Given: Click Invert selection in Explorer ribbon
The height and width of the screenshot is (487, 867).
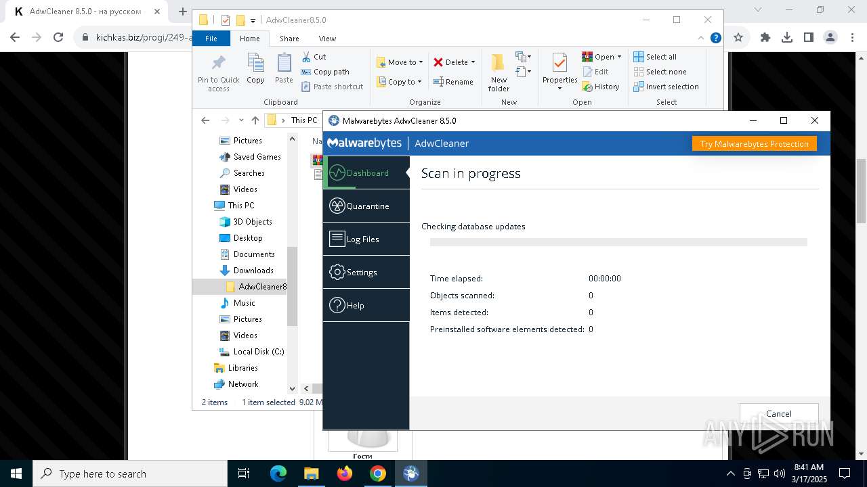Looking at the screenshot, I should point(666,87).
